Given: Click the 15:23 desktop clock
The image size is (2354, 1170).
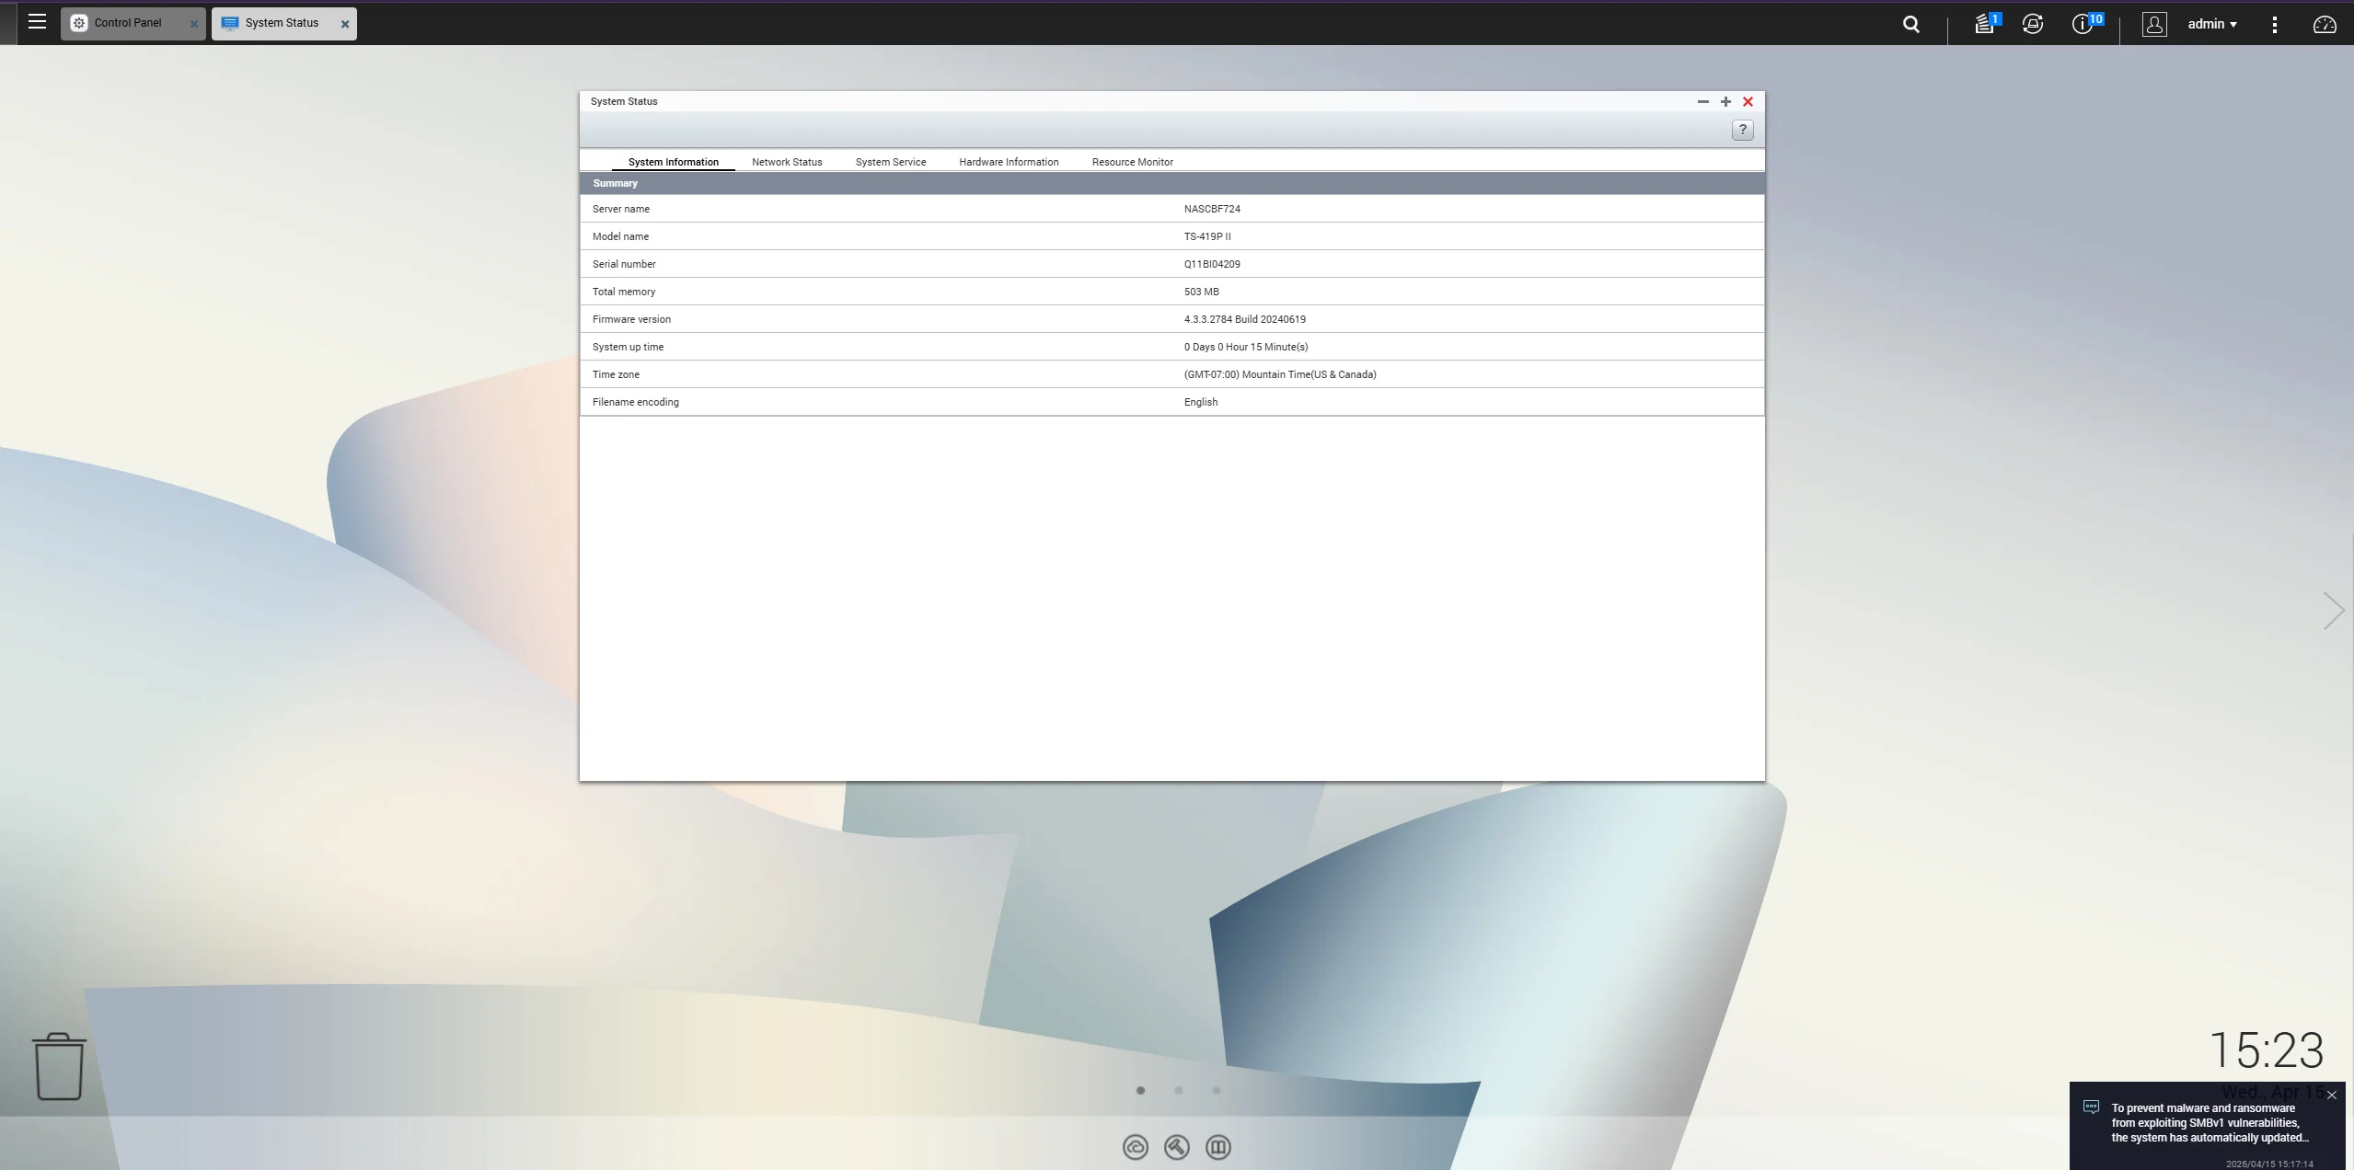Looking at the screenshot, I should pyautogui.click(x=2267, y=1050).
